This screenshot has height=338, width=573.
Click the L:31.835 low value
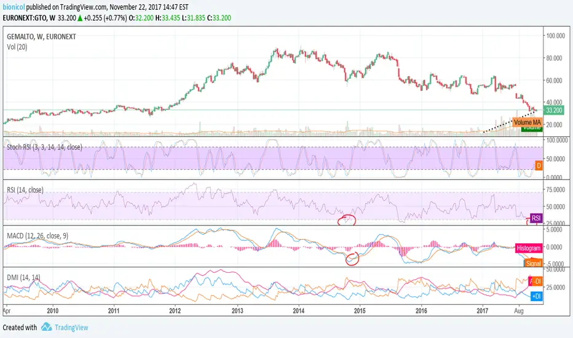(194, 18)
